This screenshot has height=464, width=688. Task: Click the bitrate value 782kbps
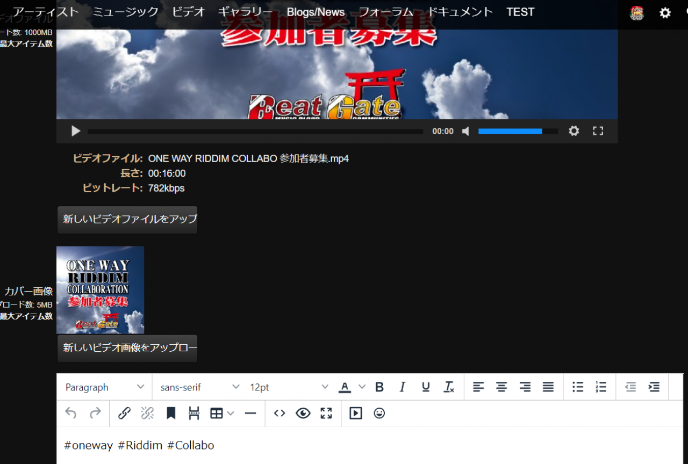(166, 188)
